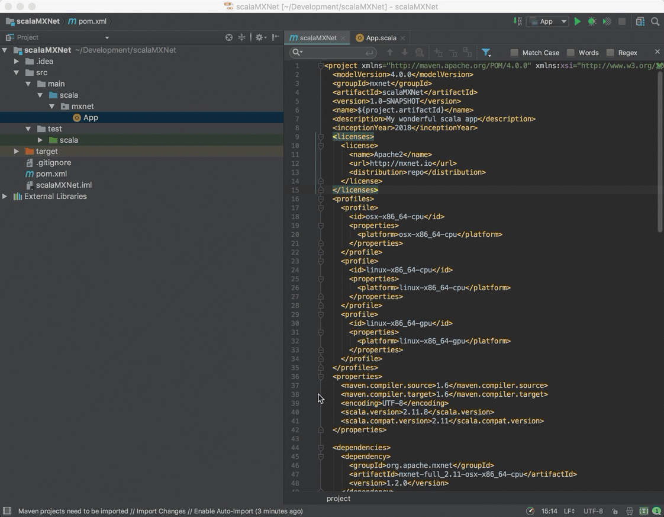Collapse the main folder
The image size is (664, 517).
28,84
